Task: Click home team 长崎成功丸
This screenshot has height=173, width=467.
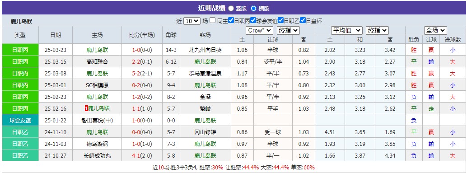Action: (98, 156)
